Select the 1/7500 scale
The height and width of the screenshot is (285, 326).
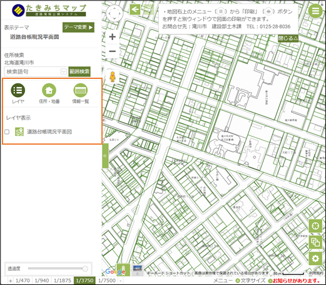[x=107, y=281]
